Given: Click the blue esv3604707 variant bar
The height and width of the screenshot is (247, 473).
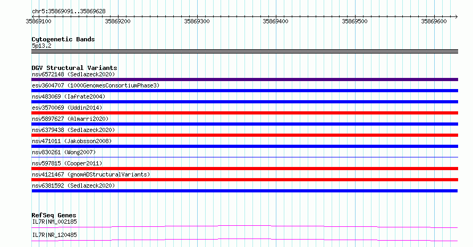Looking at the screenshot, I should tap(244, 91).
